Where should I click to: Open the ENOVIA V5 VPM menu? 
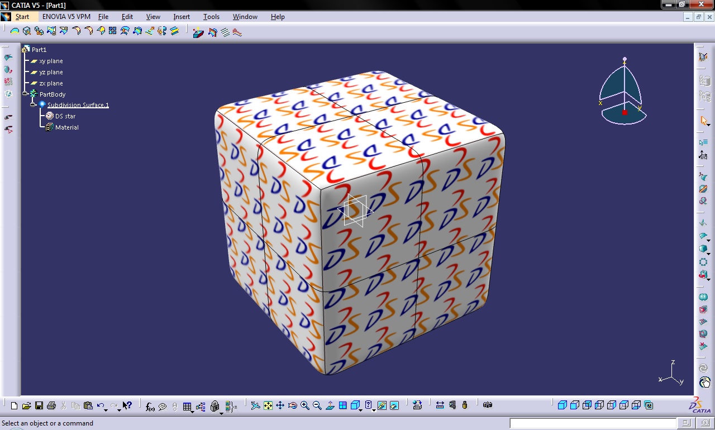[x=66, y=17]
